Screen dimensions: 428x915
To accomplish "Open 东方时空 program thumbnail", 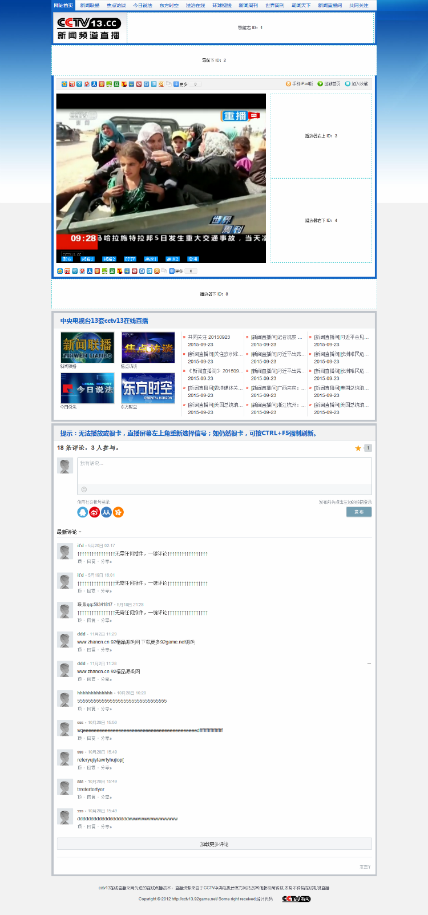I will pyautogui.click(x=148, y=388).
